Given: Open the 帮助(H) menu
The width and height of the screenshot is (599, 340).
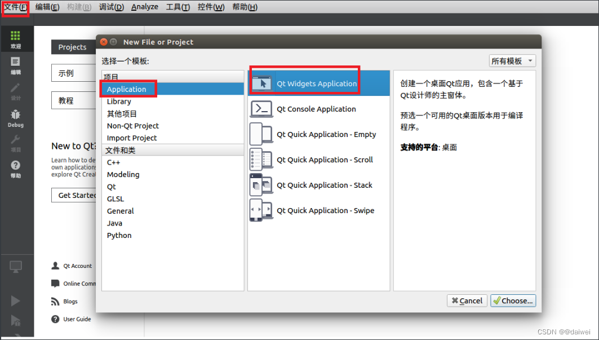Looking at the screenshot, I should (245, 7).
